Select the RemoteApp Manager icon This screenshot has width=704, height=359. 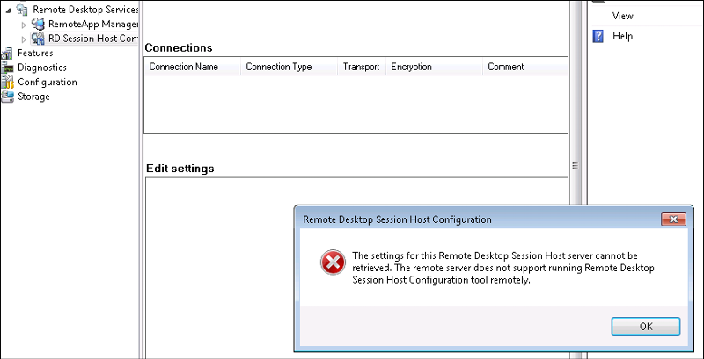(x=38, y=24)
